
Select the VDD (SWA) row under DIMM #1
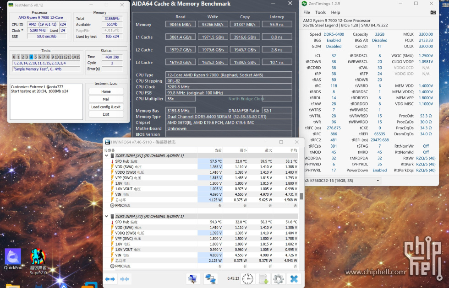(x=201, y=167)
